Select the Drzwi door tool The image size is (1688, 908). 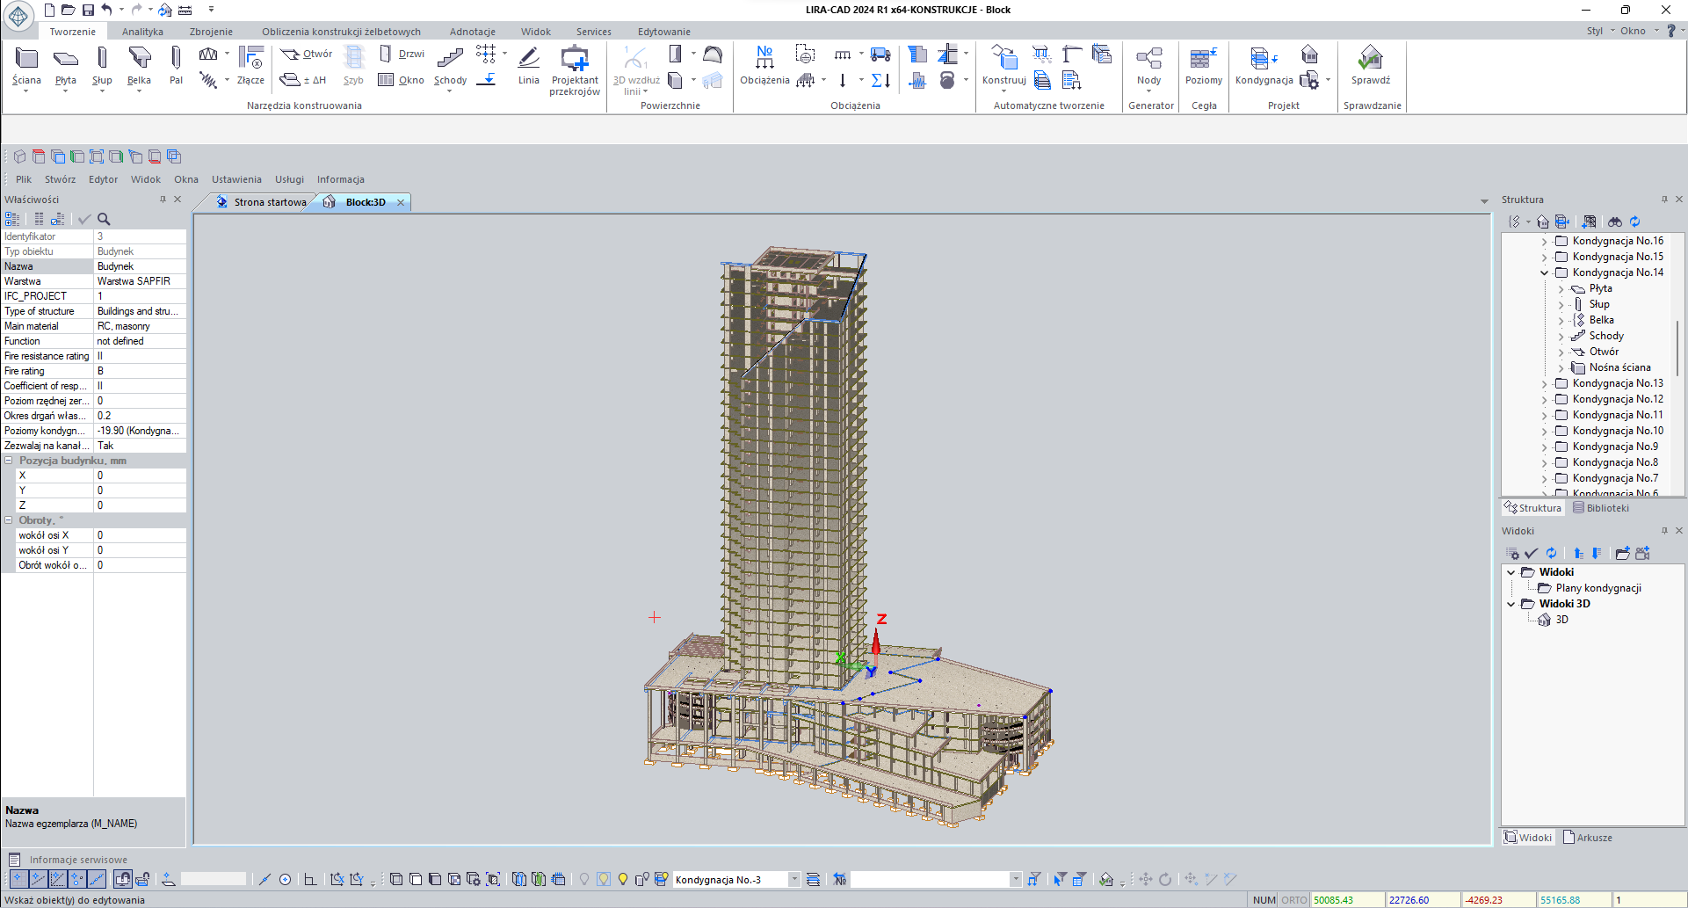(x=402, y=54)
